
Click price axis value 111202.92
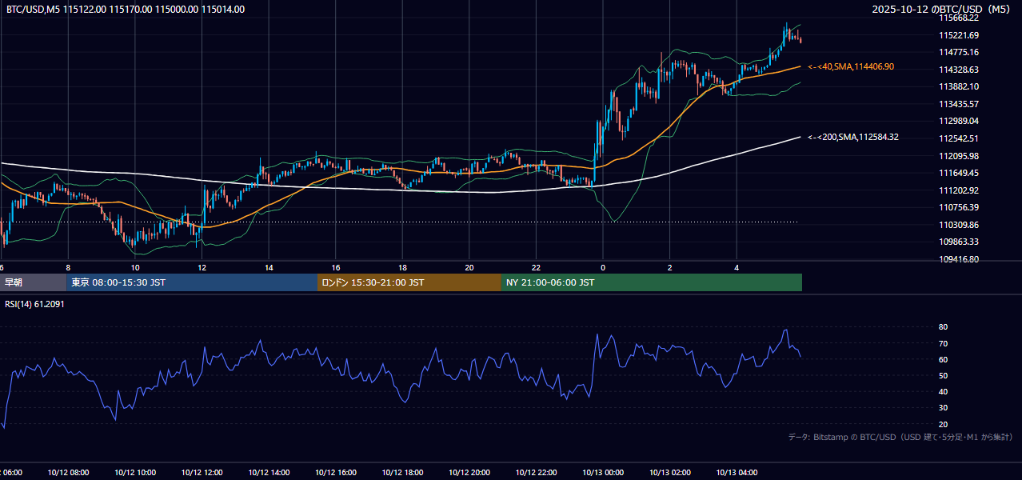[x=960, y=190]
